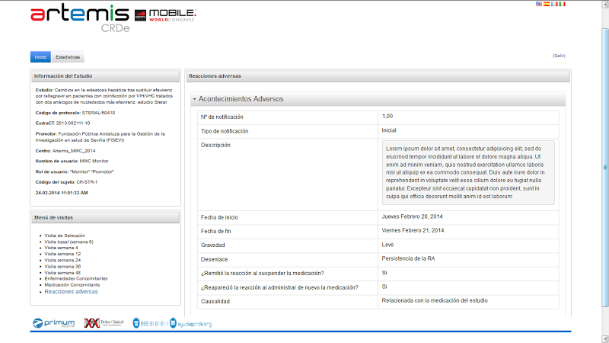
Task: Click the date Jueves Febrero 20, 2014
Action: pos(412,216)
